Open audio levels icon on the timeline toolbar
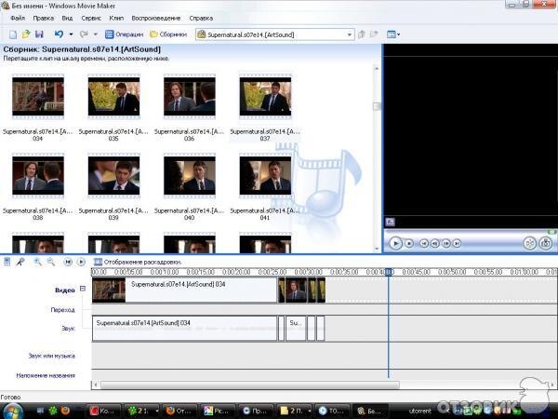Screen dimensions: 558x419 point(7,262)
